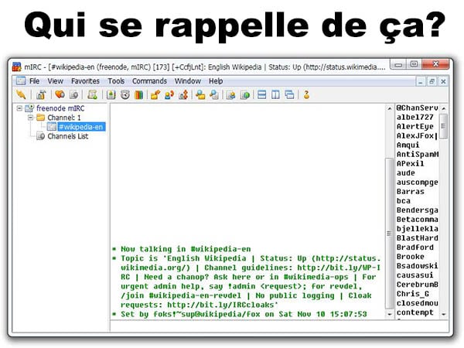Restore the inner channel window

click(432, 81)
